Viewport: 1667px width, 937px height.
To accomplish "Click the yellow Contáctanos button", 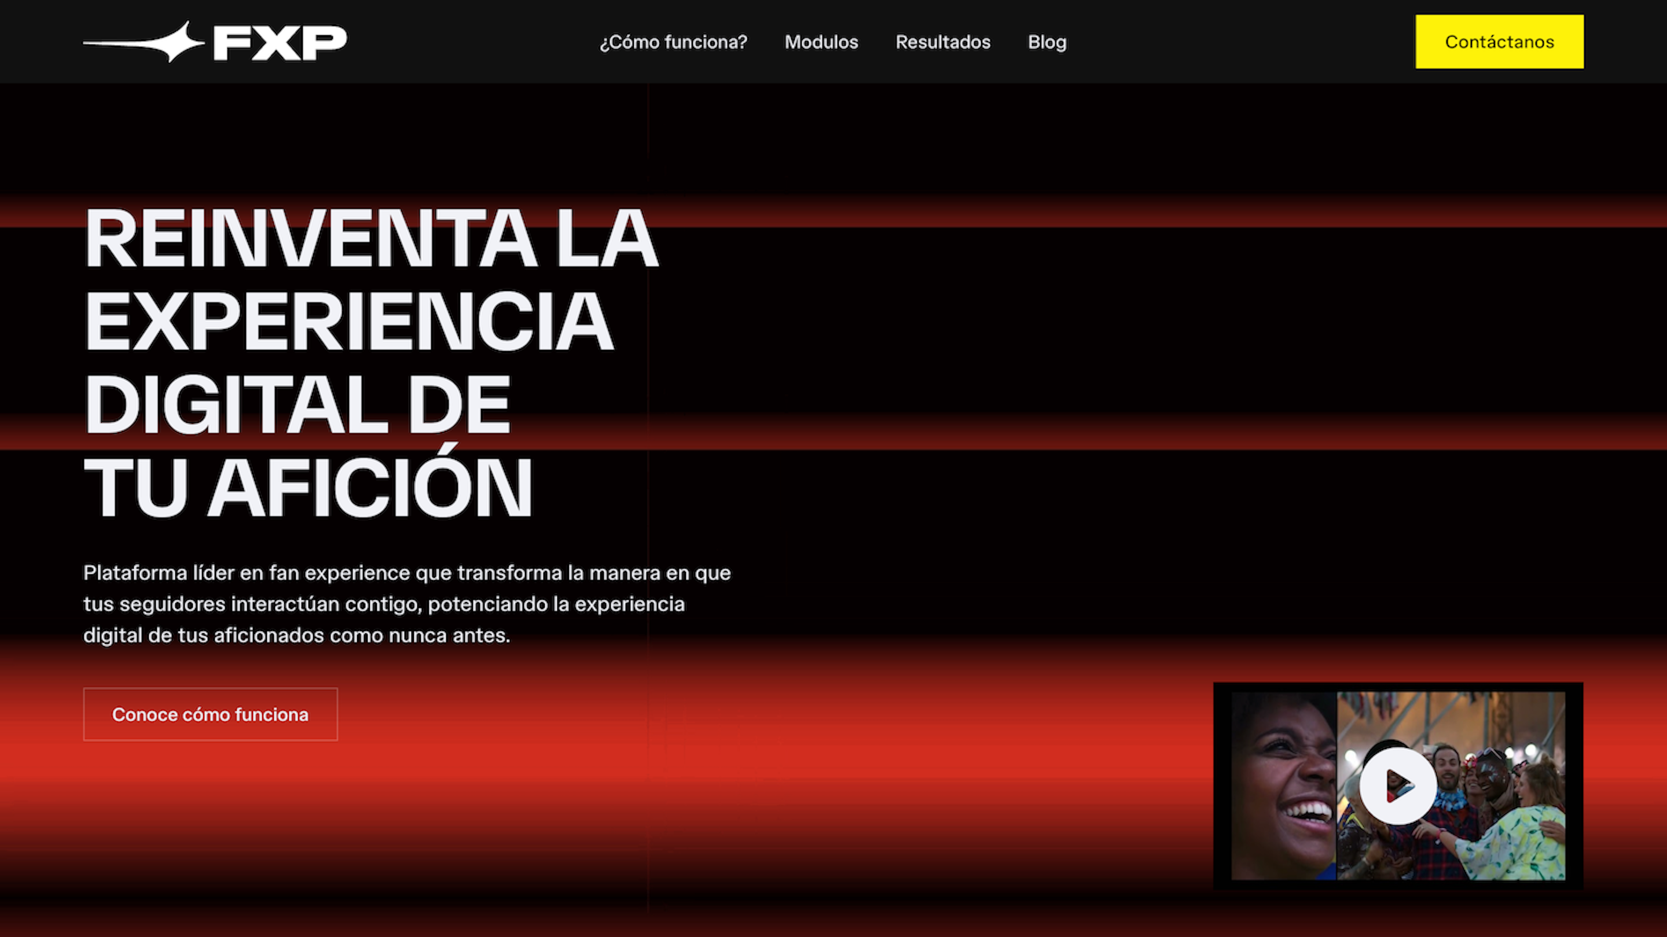I will coord(1499,42).
